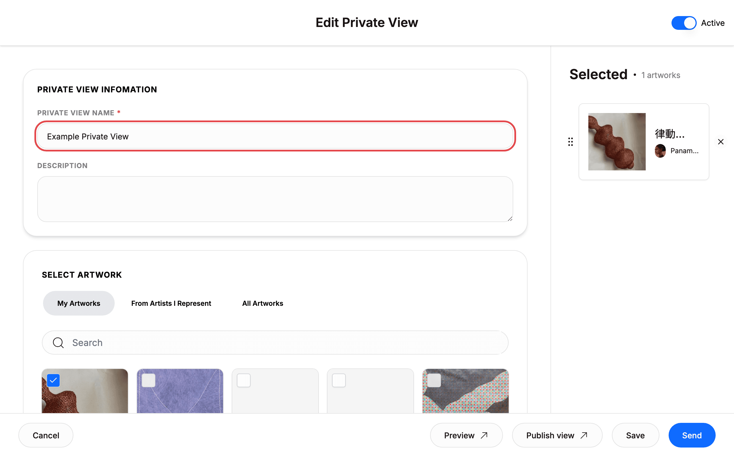The width and height of the screenshot is (734, 459).
Task: Click the arrow icon on the Preview button
Action: pyautogui.click(x=484, y=435)
